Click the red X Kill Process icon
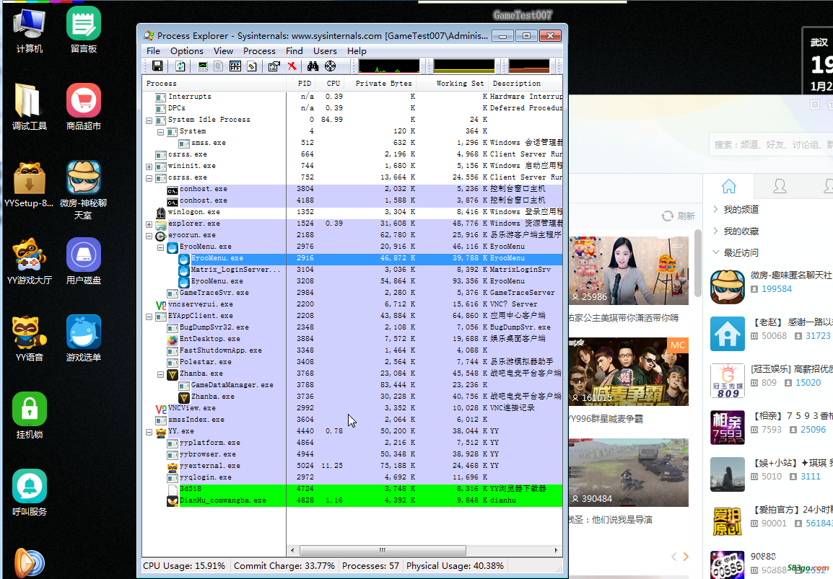Viewport: 833px width, 579px height. [292, 66]
